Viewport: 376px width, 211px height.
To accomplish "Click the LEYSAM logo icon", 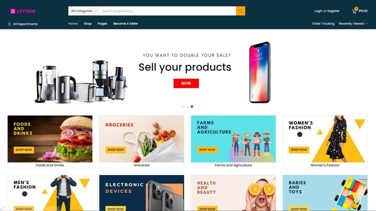I will (13, 11).
